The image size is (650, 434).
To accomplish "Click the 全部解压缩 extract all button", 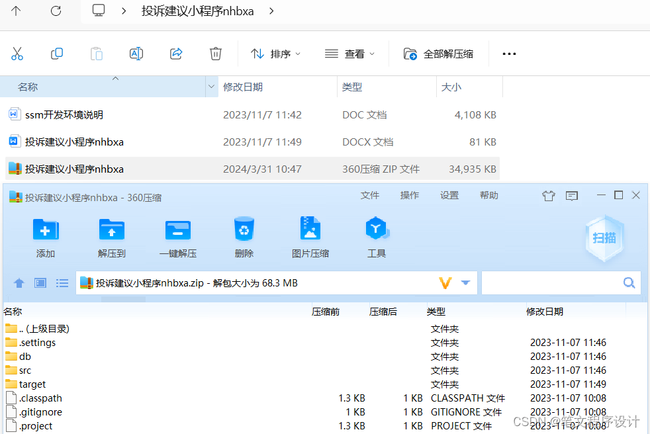I will [x=438, y=54].
